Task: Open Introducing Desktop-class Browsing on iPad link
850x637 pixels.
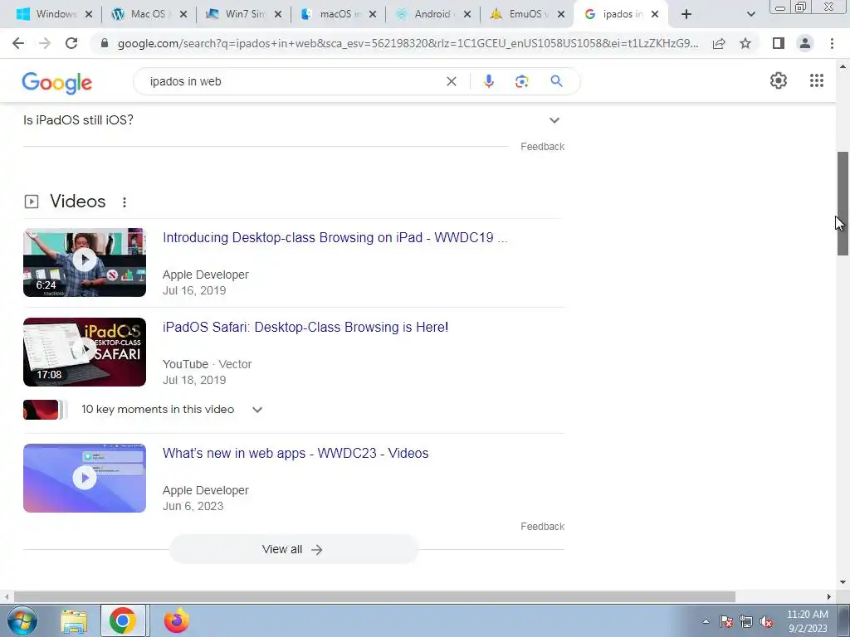Action: pyautogui.click(x=335, y=238)
